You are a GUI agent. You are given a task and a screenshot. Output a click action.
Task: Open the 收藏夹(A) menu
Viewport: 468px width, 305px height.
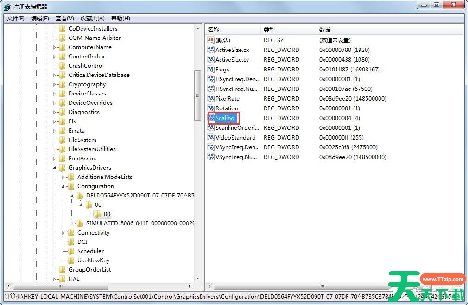[93, 19]
